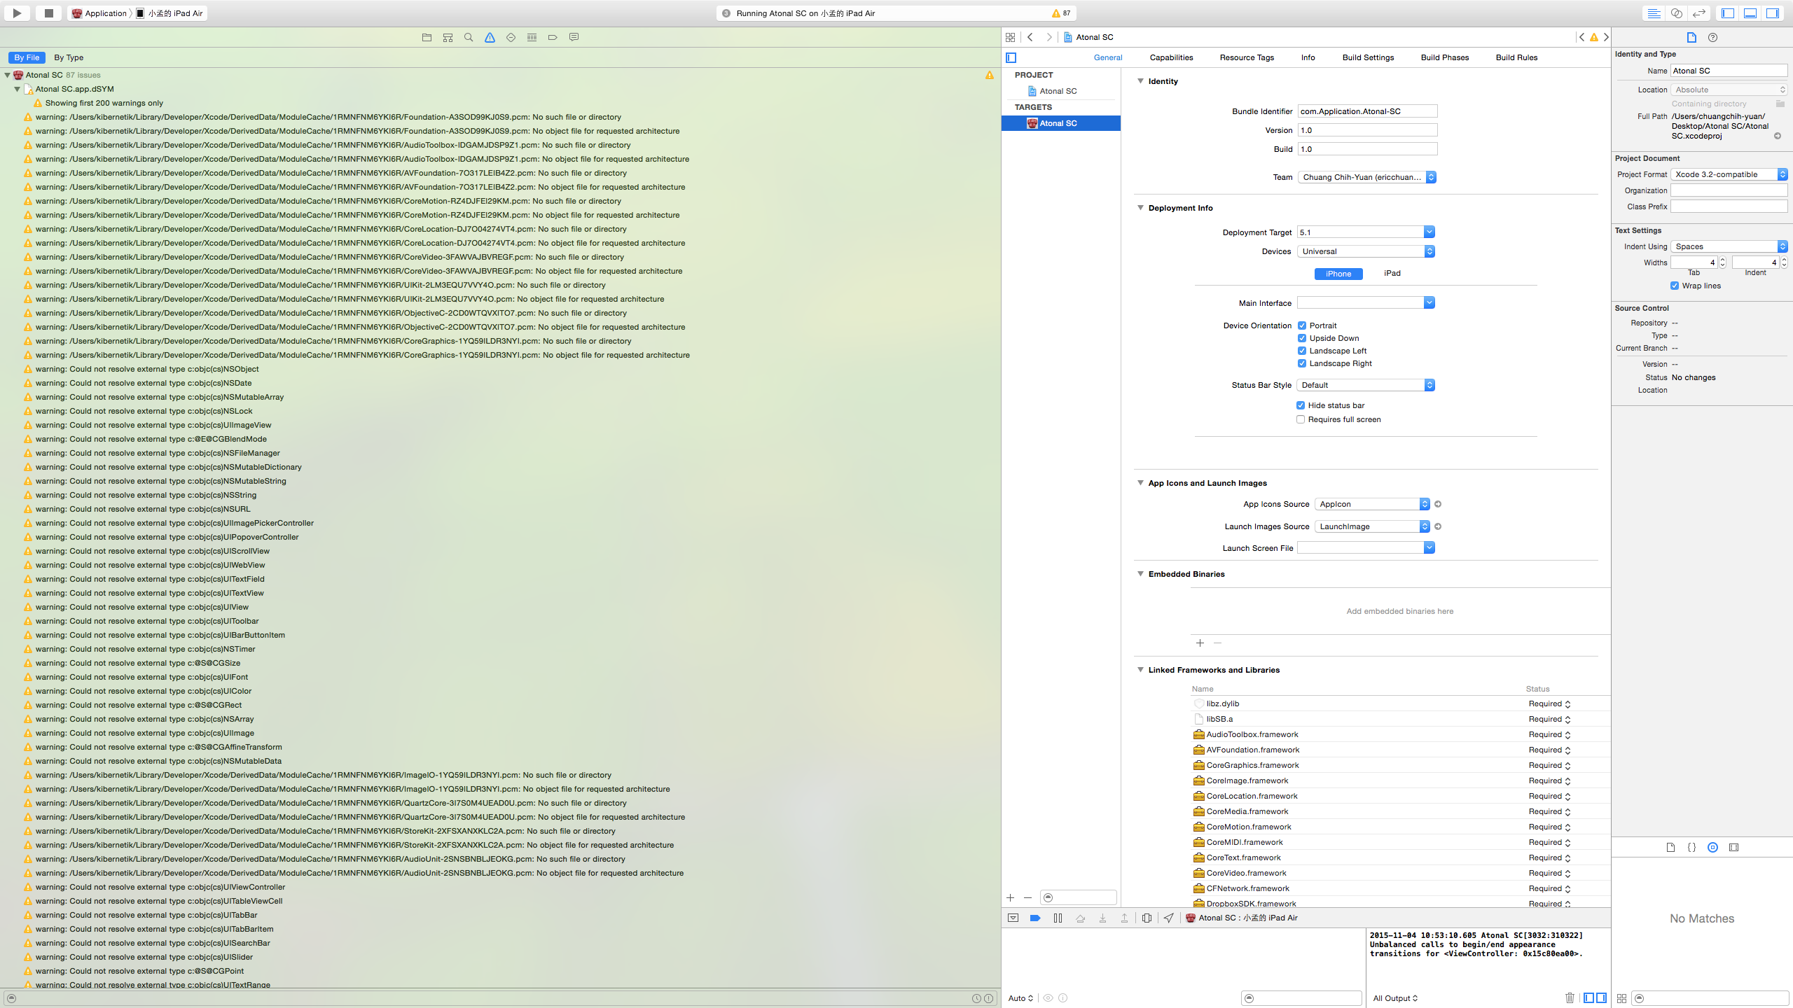The width and height of the screenshot is (1793, 1008).
Task: Switch to the Resource Tags tab
Action: (1247, 57)
